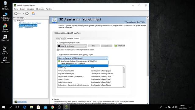This screenshot has height=110, width=195.
Task: Select 3D Ayarlarının Yönetilmesi tree item
Action: click(x=28, y=25)
